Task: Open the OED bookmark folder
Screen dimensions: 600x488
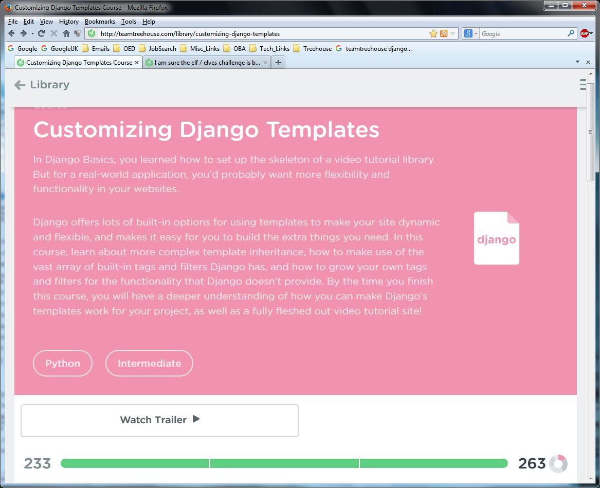Action: point(124,49)
